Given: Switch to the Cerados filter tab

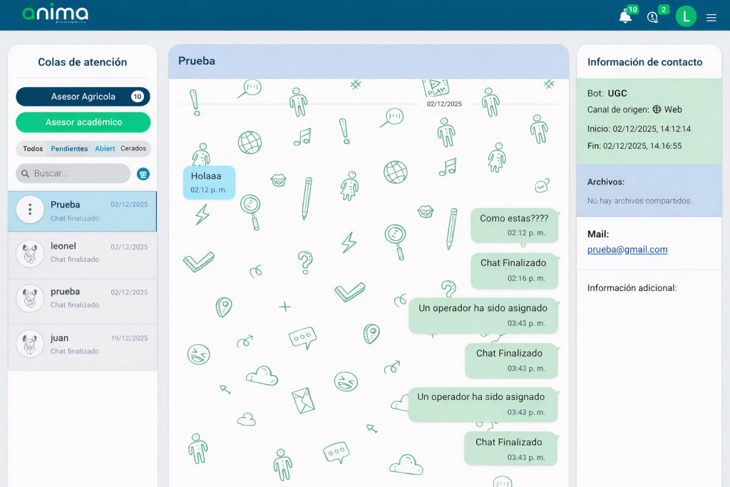Looking at the screenshot, I should [x=133, y=149].
